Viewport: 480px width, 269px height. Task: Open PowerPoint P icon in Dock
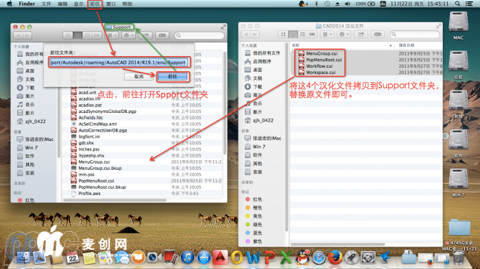(x=269, y=257)
